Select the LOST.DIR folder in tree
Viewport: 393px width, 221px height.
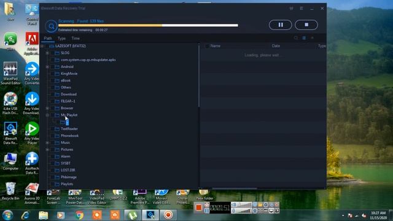coord(68,170)
